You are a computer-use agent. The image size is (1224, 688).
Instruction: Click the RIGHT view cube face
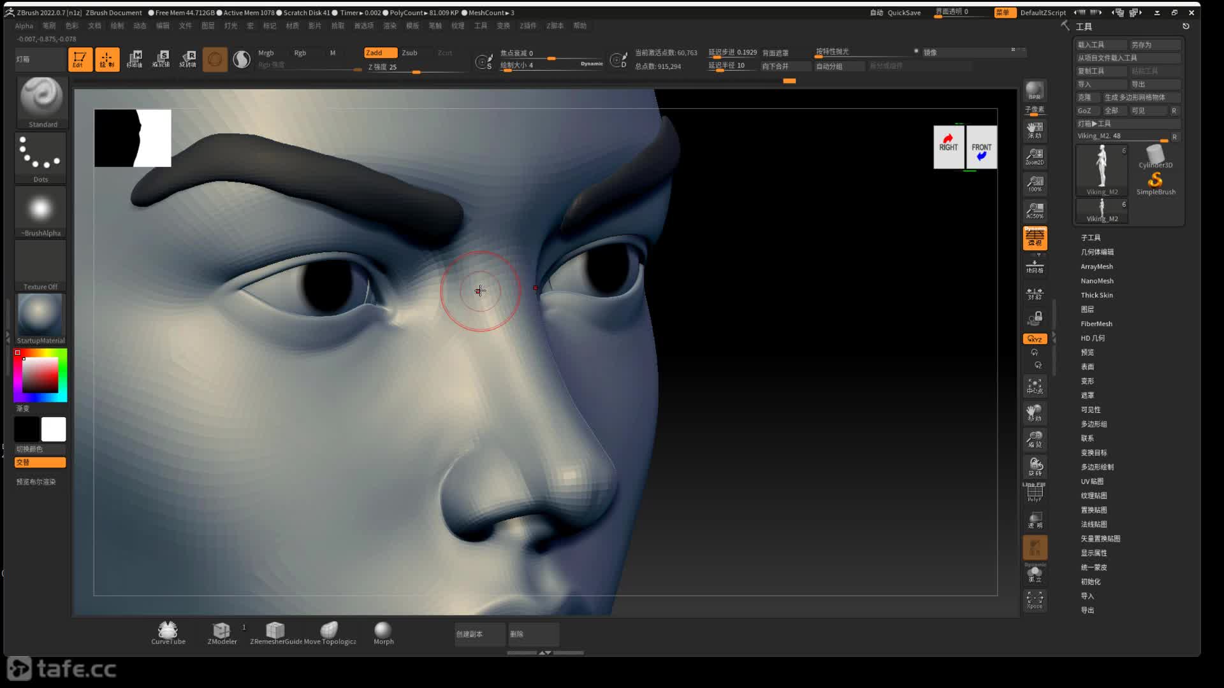tap(949, 147)
